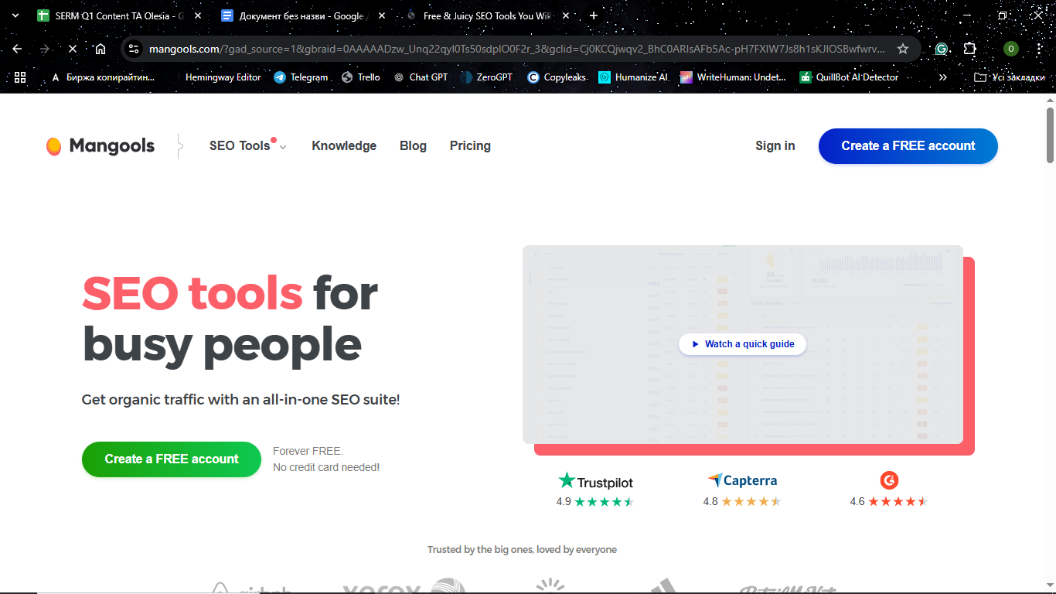Open Pricing menu item
The height and width of the screenshot is (594, 1056).
click(470, 145)
